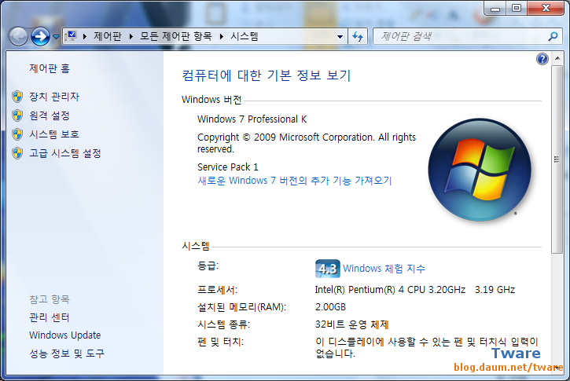The width and height of the screenshot is (570, 381).
Task: Select the 제어판 breadcrumb in the address bar
Action: coord(107,36)
